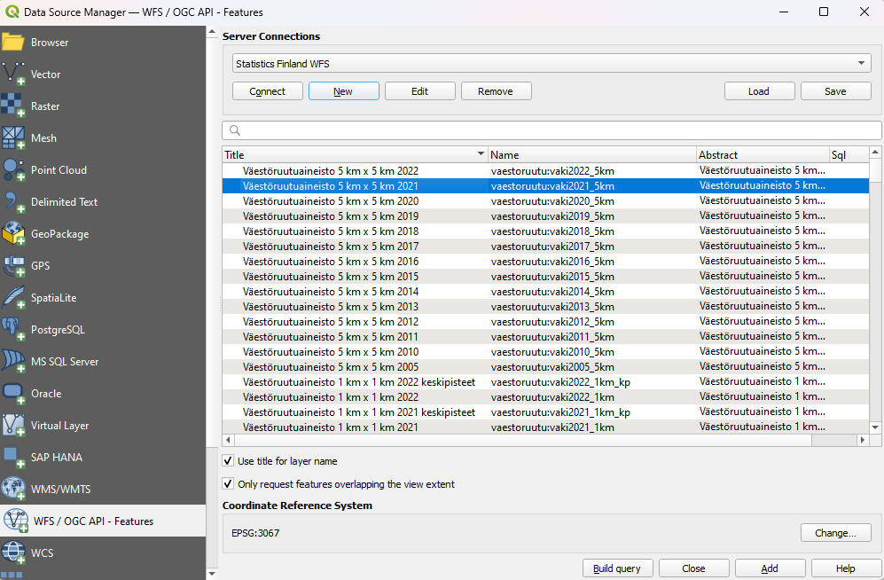Screen dimensions: 884x580
Task: Select row Väestöruutuaineisto 5 km x 5 km 2015
Action: [x=545, y=276]
